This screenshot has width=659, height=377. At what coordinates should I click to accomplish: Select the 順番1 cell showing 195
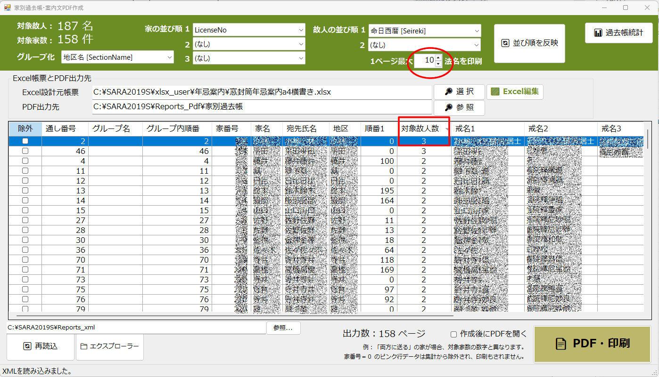pos(379,191)
